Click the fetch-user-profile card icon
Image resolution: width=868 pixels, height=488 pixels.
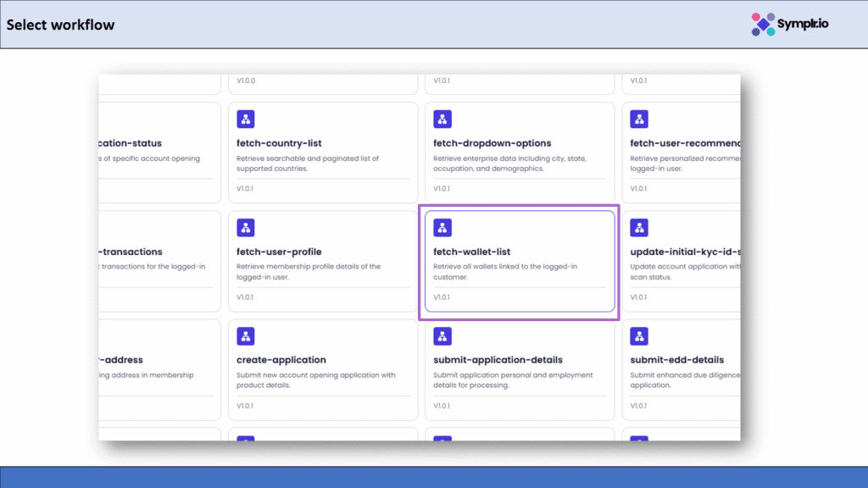click(246, 228)
